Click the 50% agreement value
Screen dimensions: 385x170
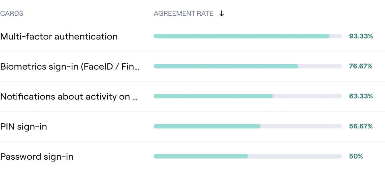356,156
